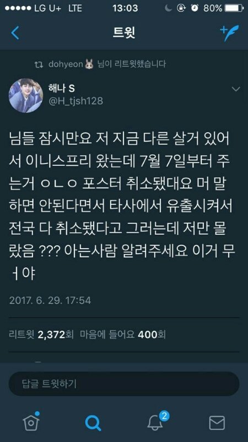The height and width of the screenshot is (442, 248).
Task: View 해나 S profile picture
Action: click(25, 96)
